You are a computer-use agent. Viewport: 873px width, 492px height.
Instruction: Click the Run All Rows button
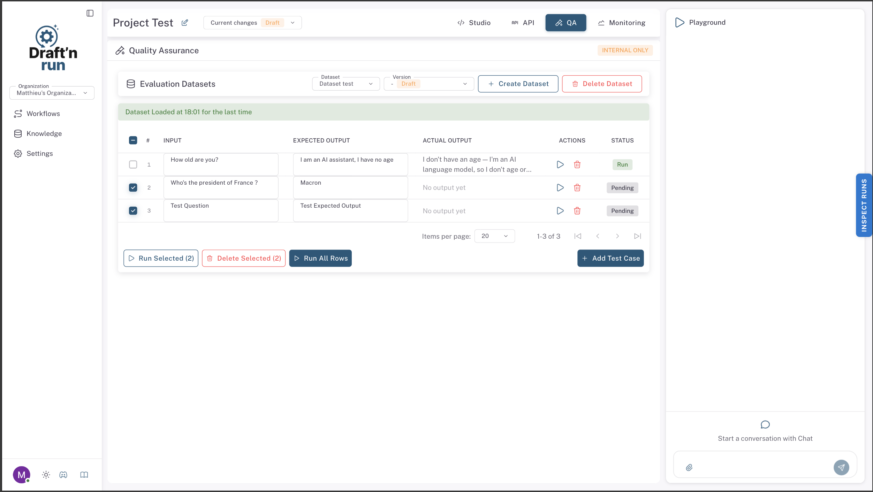click(x=320, y=258)
